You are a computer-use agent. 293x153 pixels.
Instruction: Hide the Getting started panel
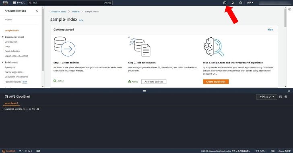(x=270, y=30)
